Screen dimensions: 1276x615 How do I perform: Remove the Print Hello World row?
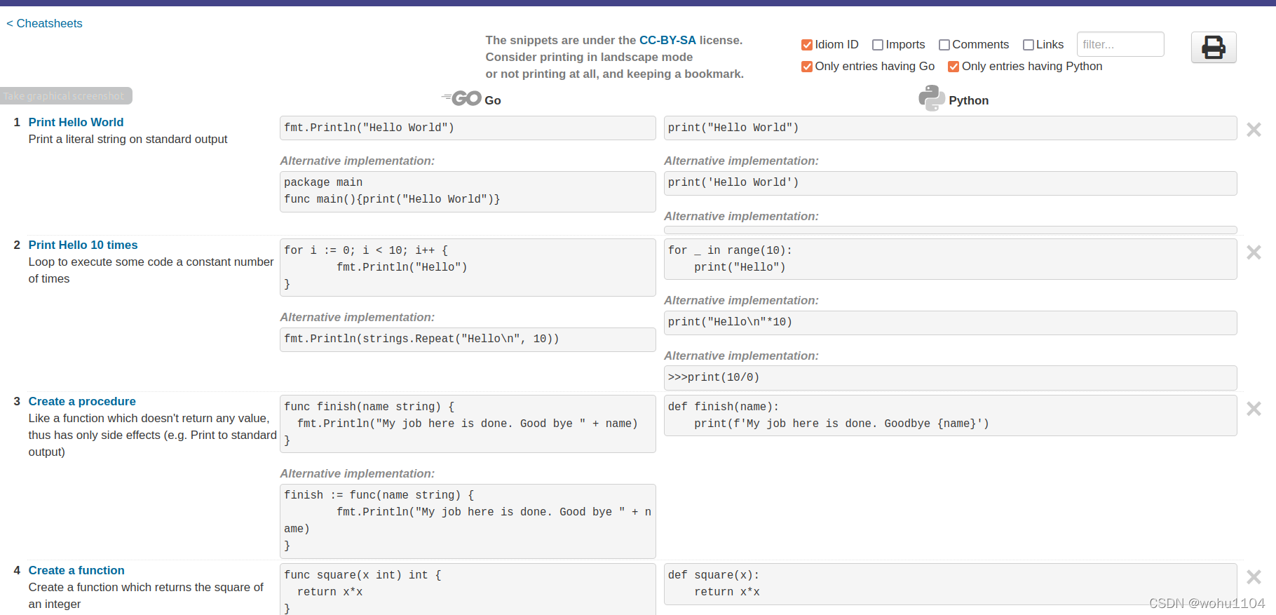[1254, 130]
